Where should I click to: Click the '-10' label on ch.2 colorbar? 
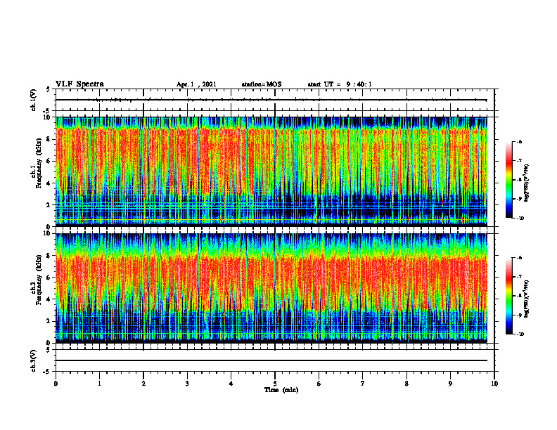(520, 334)
